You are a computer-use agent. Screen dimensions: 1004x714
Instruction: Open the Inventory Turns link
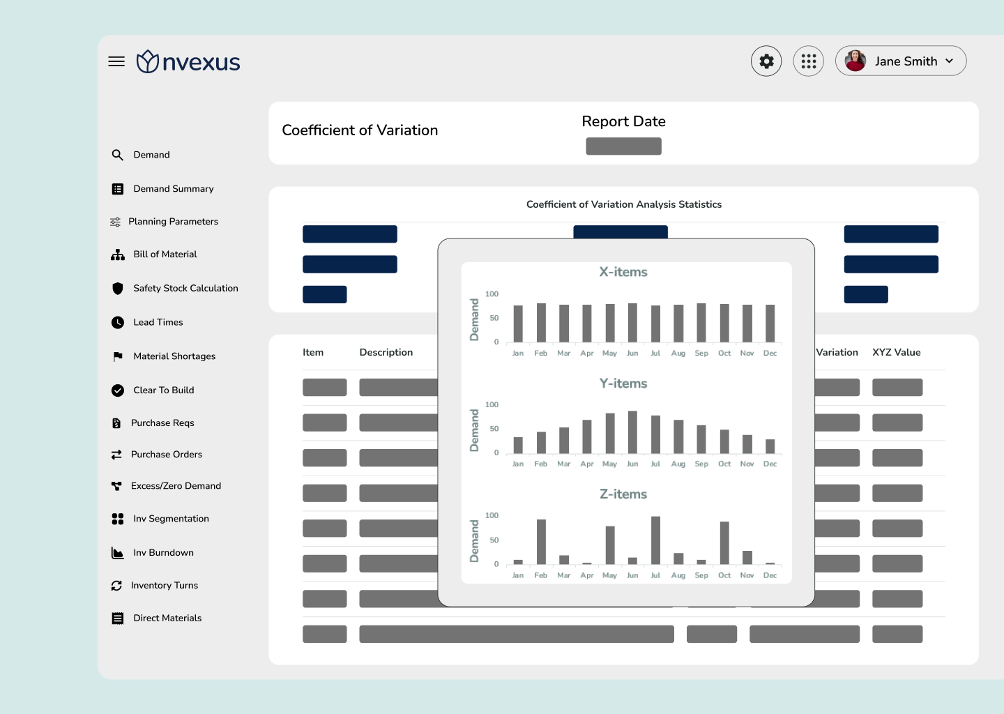click(x=165, y=586)
